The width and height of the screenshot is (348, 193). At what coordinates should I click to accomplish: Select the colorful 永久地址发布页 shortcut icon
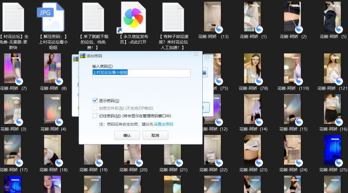132,16
